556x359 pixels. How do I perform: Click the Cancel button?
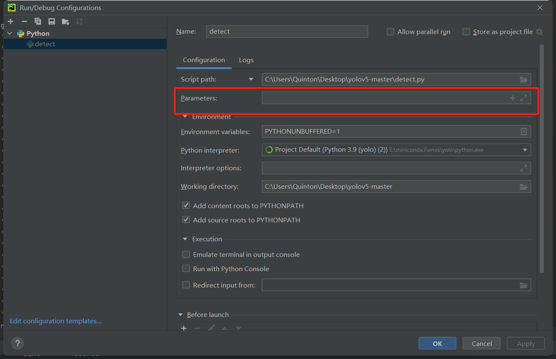[x=482, y=343]
